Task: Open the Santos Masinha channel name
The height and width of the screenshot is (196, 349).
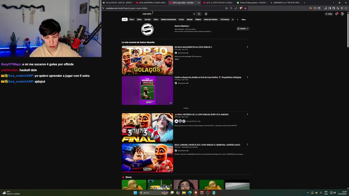Action: pyautogui.click(x=181, y=26)
